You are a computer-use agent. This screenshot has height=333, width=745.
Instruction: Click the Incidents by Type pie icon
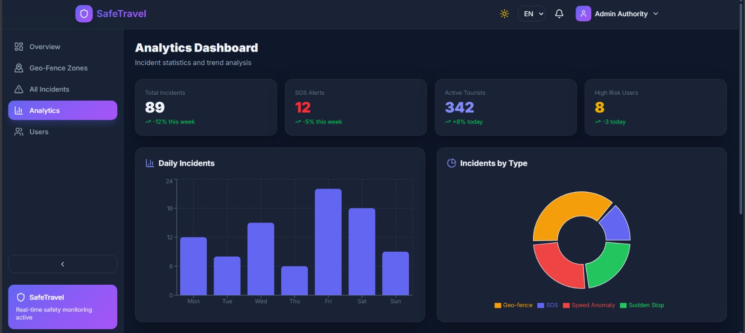tap(451, 163)
